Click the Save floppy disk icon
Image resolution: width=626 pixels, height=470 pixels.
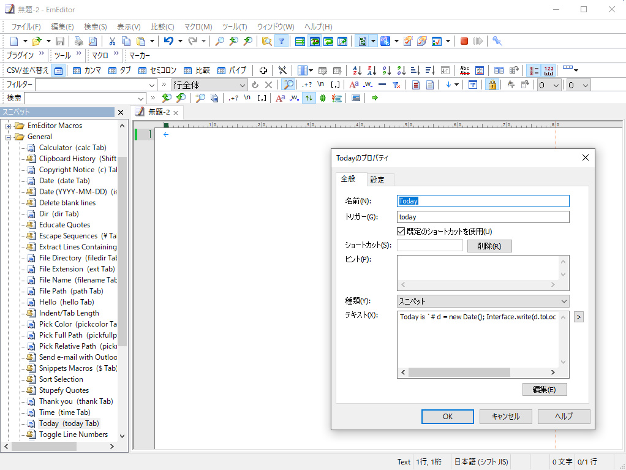(x=60, y=41)
